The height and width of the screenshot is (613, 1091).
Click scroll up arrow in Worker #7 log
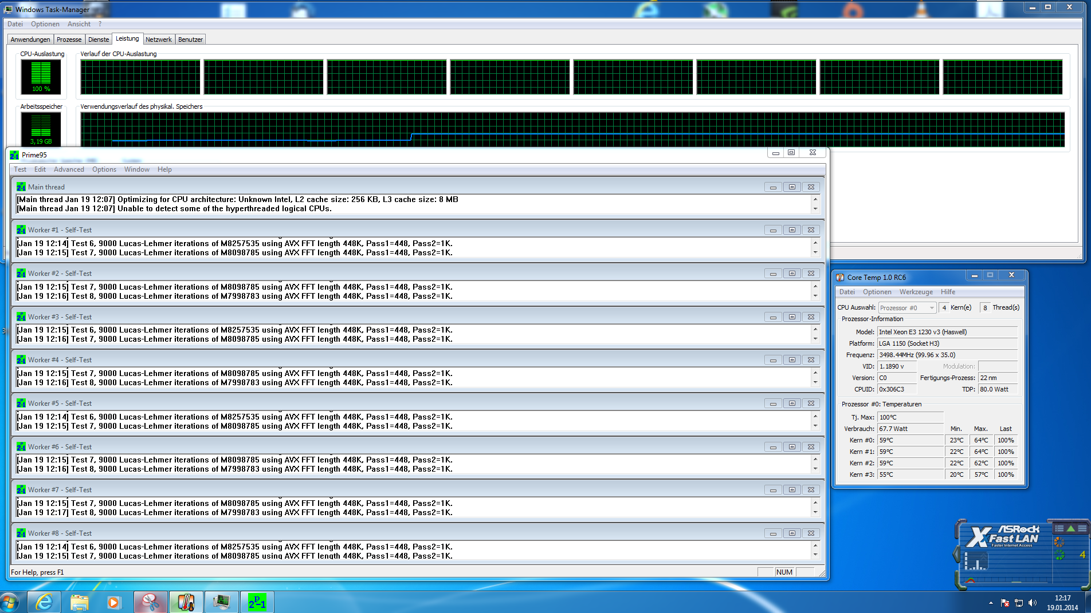pyautogui.click(x=815, y=503)
